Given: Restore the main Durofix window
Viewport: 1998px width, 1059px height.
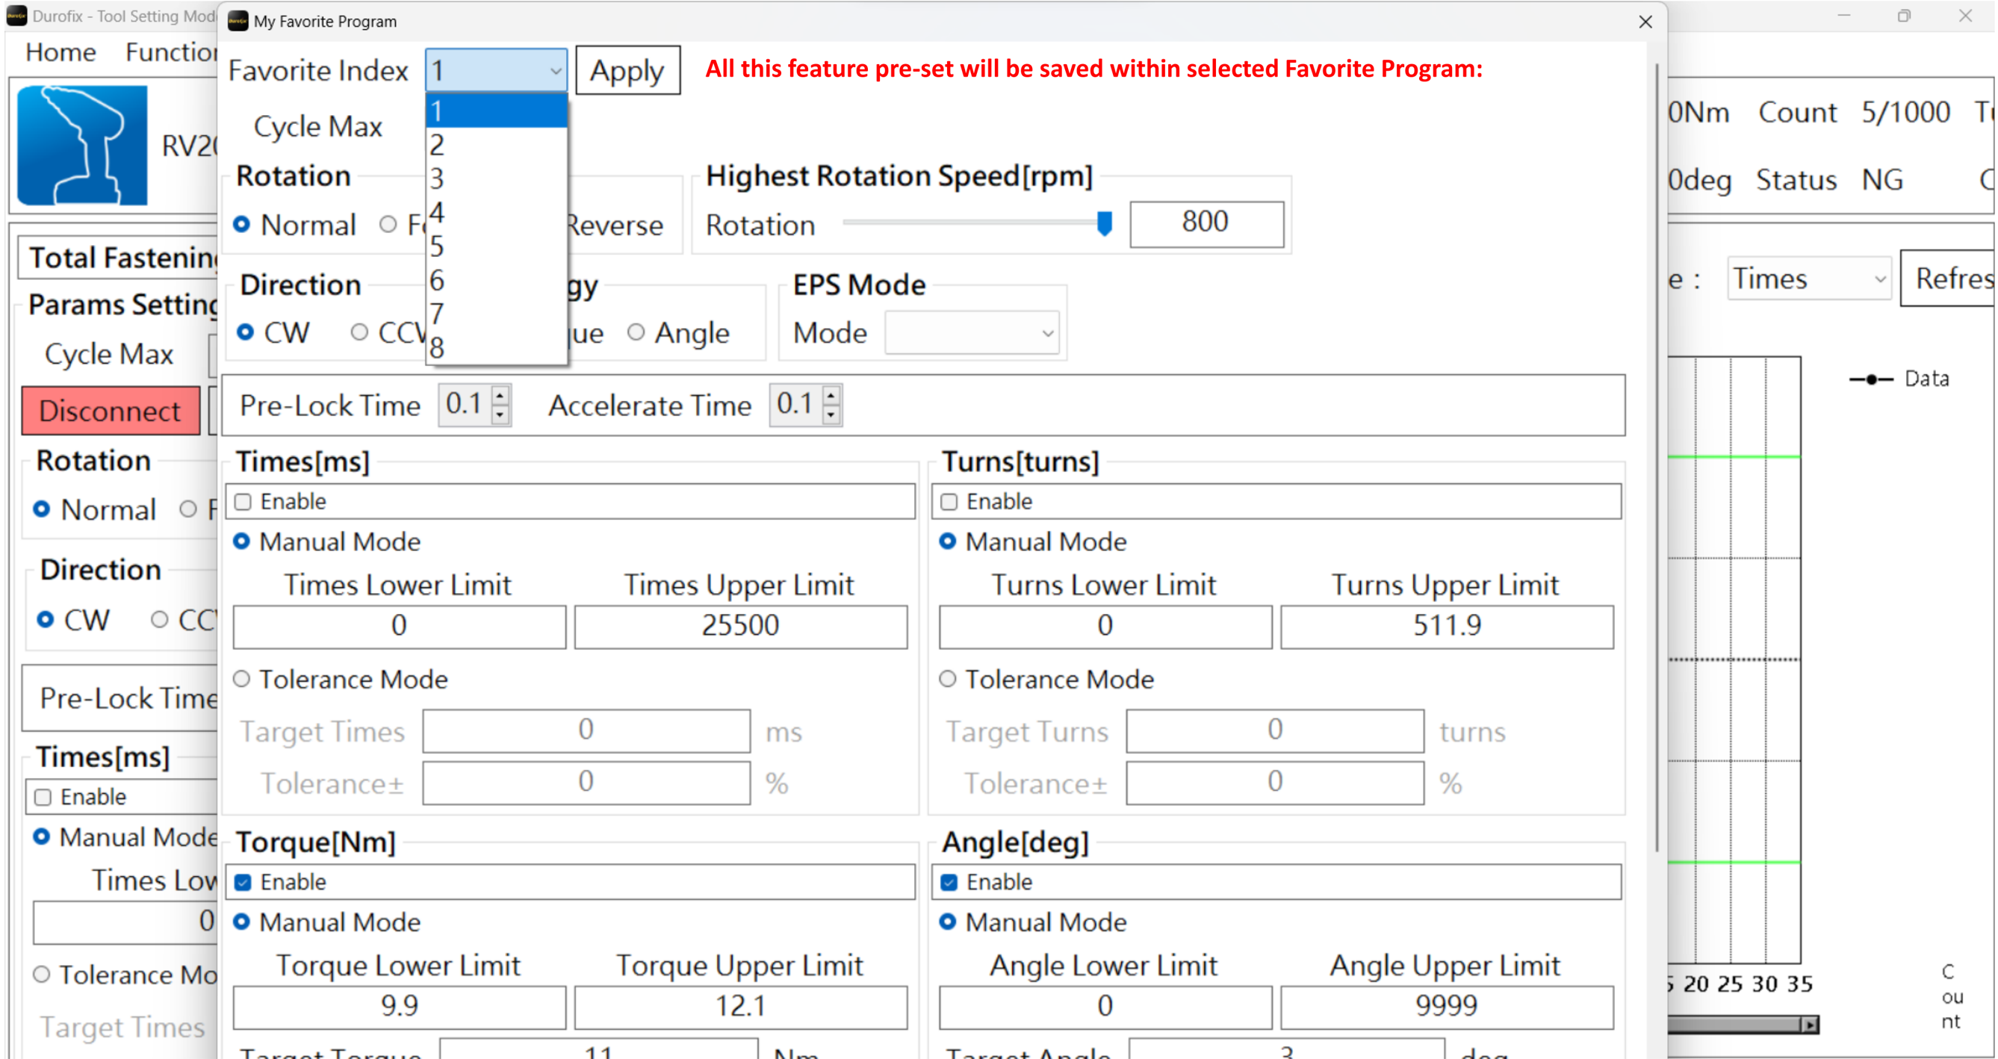Looking at the screenshot, I should 1903,16.
